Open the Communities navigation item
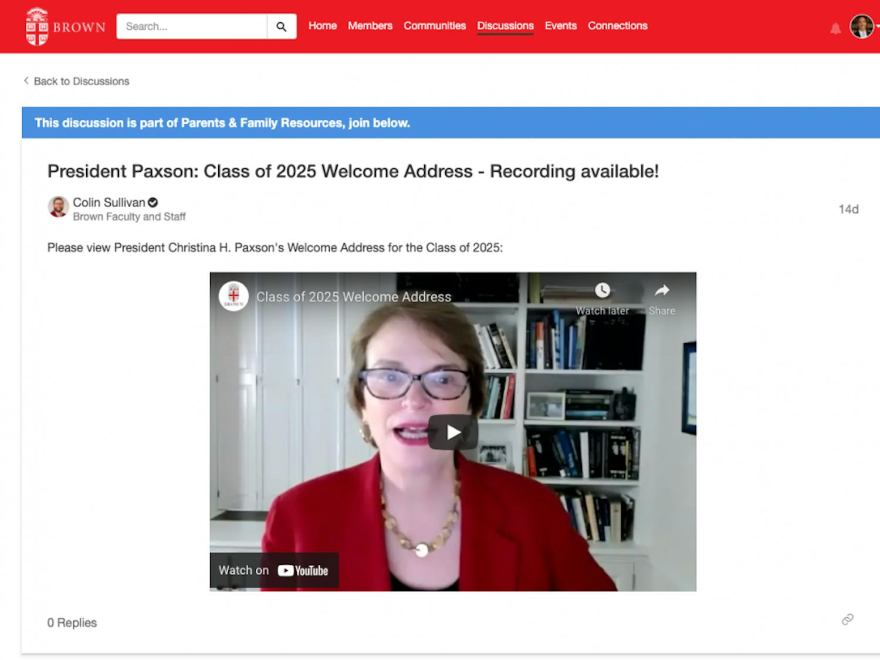The height and width of the screenshot is (660, 880). [x=434, y=26]
